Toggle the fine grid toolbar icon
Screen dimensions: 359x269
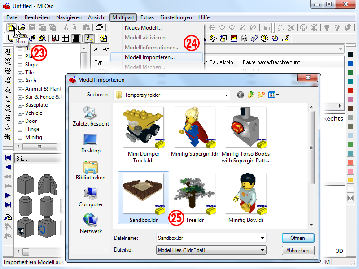click(x=76, y=38)
